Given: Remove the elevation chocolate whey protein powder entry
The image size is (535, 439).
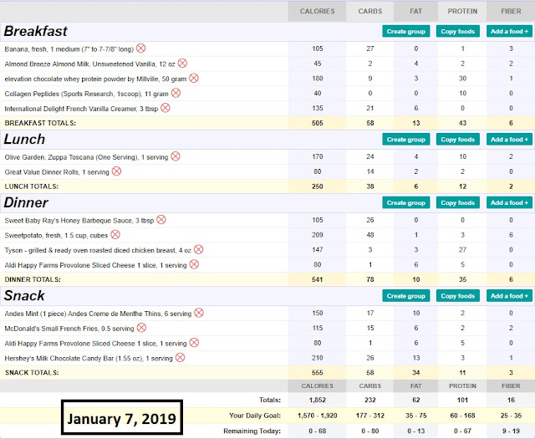Looking at the screenshot, I should tap(194, 78).
